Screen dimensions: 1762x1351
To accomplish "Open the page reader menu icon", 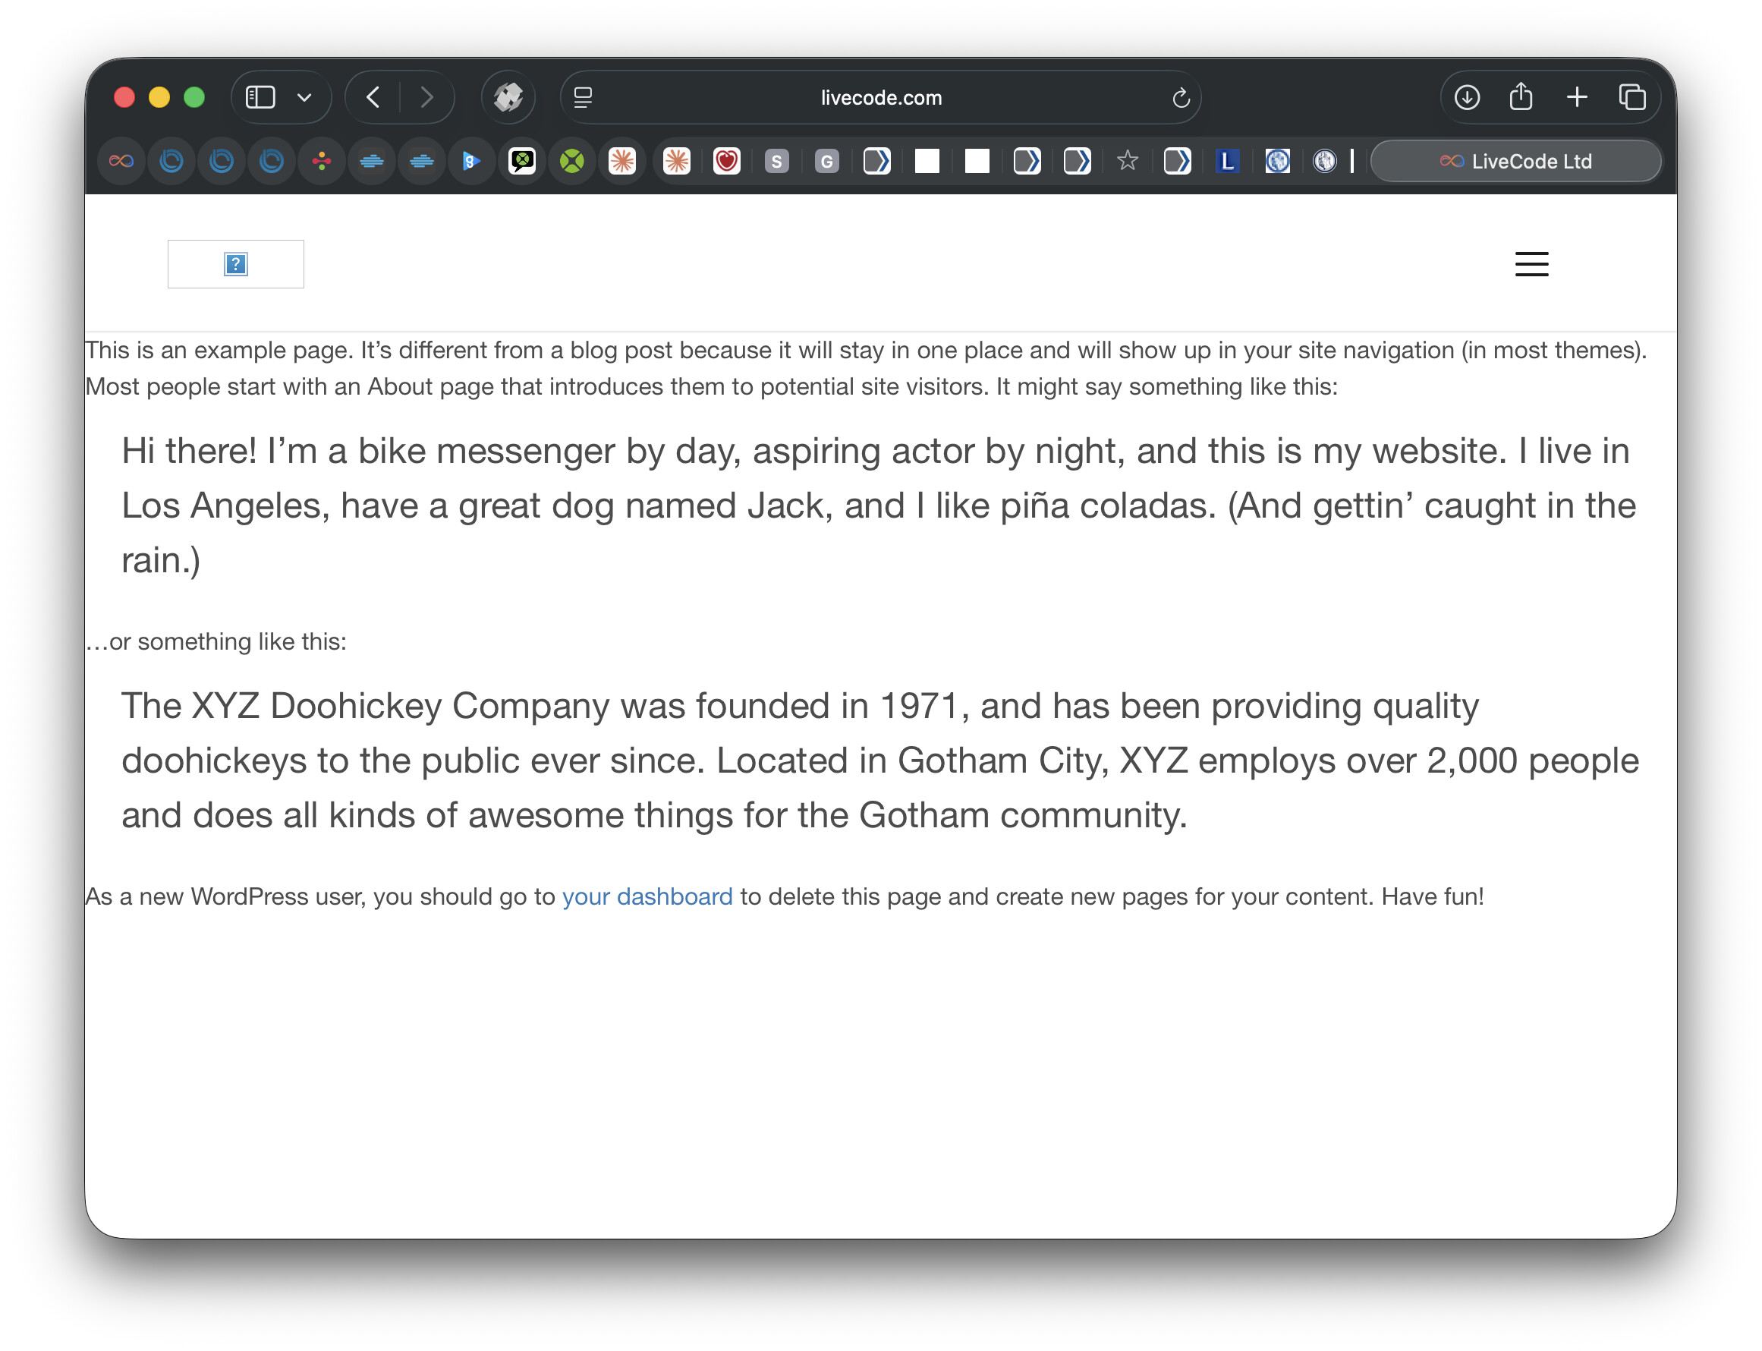I will pyautogui.click(x=583, y=97).
